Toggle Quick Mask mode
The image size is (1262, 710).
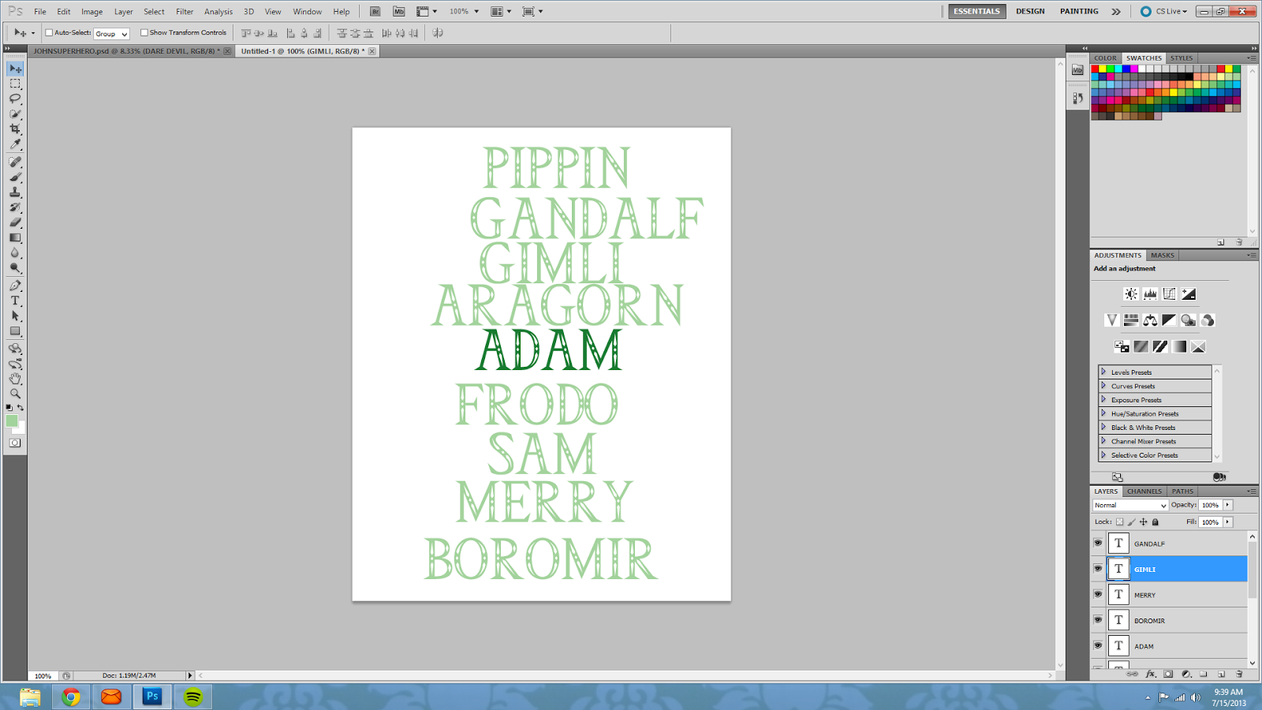tap(15, 443)
